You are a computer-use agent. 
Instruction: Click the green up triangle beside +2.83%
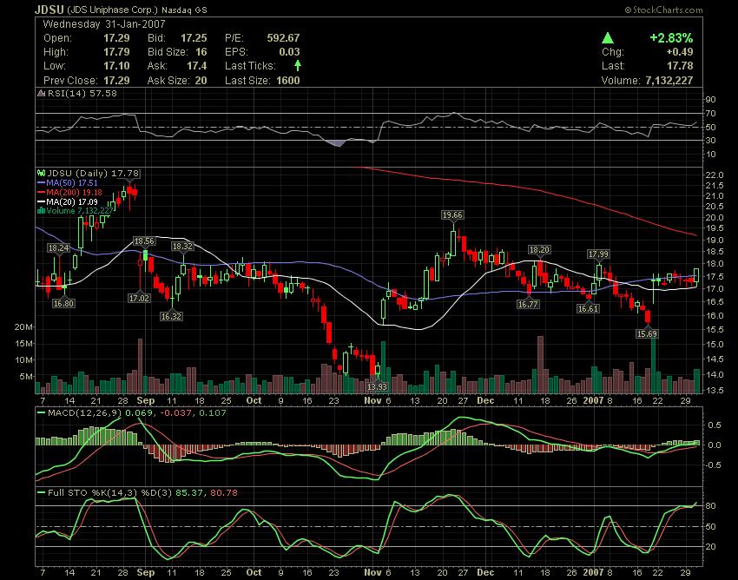click(608, 37)
